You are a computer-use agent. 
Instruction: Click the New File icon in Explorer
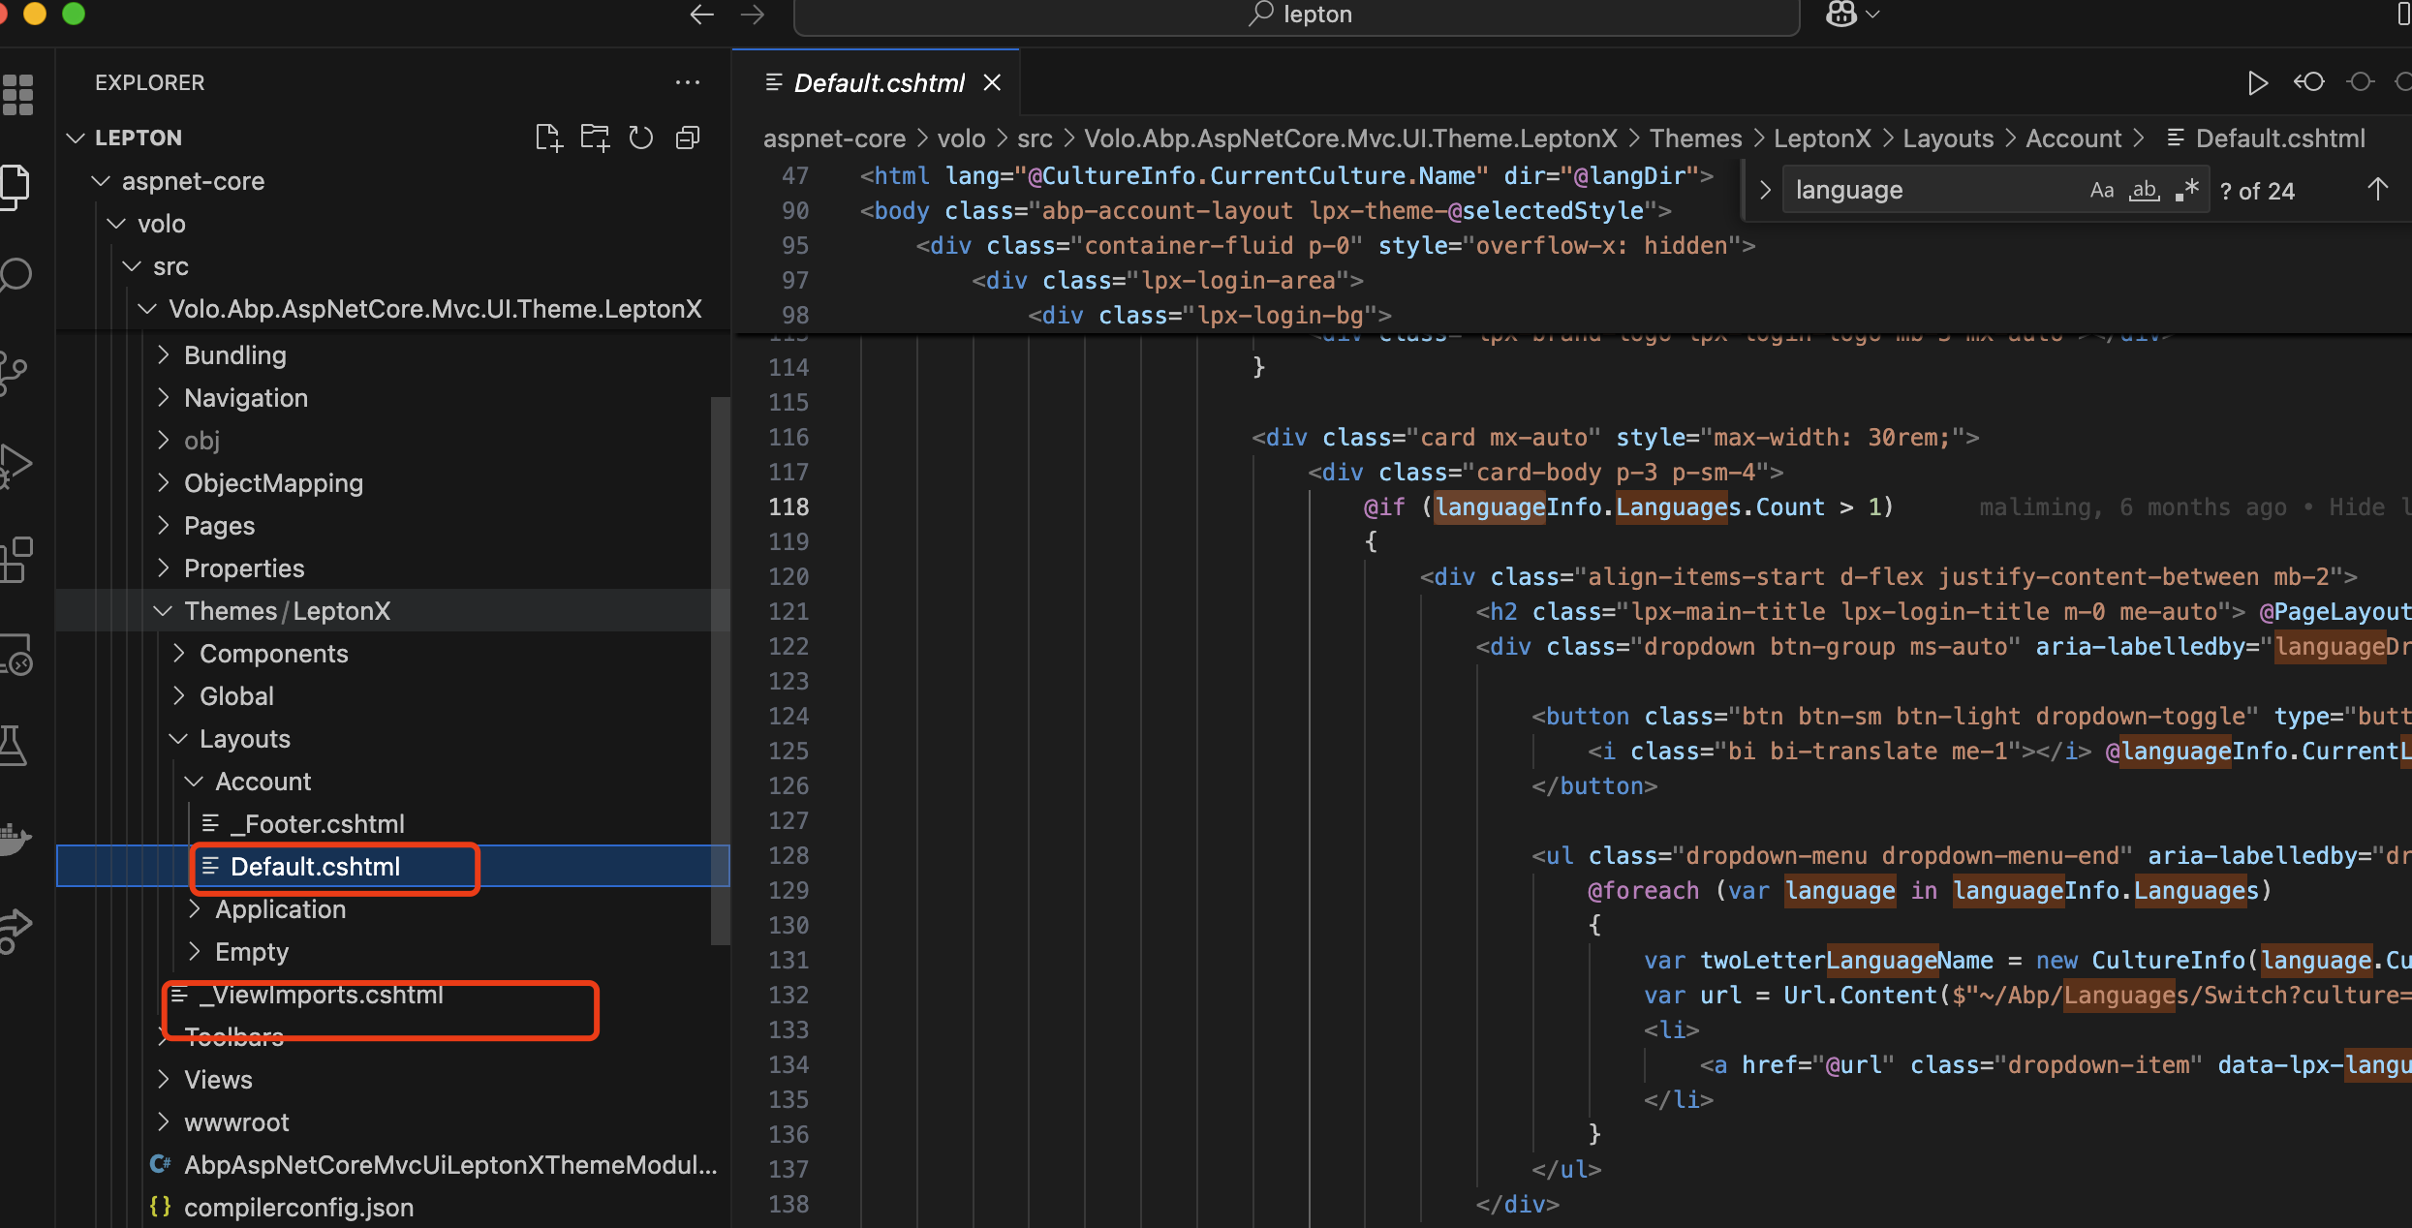(548, 138)
